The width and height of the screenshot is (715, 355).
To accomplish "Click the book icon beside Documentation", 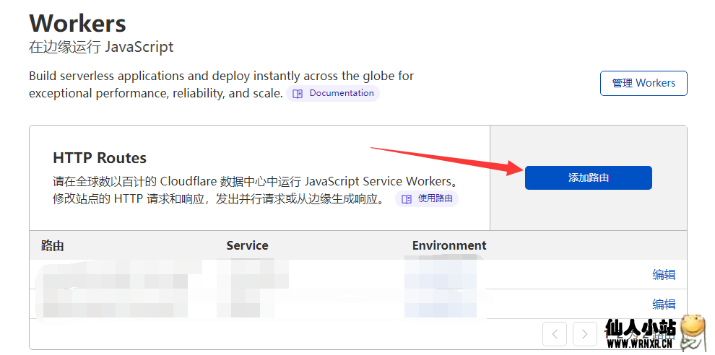I will point(298,94).
